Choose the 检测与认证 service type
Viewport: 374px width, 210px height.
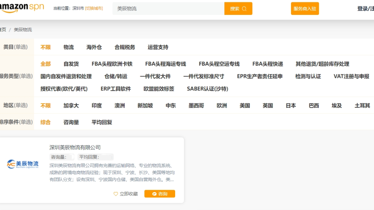(x=308, y=76)
